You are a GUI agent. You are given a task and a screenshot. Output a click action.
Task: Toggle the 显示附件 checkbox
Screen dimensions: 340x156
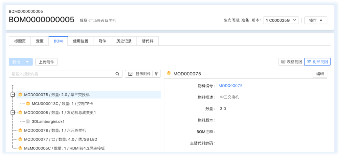pyautogui.click(x=130, y=74)
